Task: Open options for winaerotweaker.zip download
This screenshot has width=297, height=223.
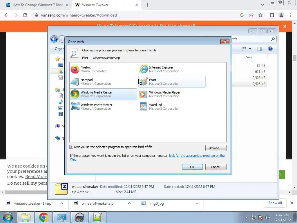Action: 129,203
